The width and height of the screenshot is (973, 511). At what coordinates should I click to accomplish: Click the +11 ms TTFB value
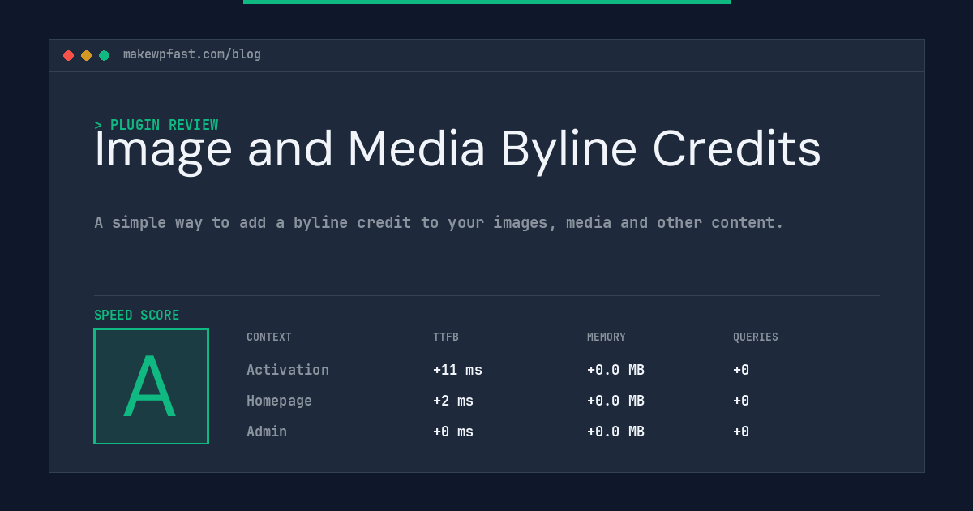point(457,370)
